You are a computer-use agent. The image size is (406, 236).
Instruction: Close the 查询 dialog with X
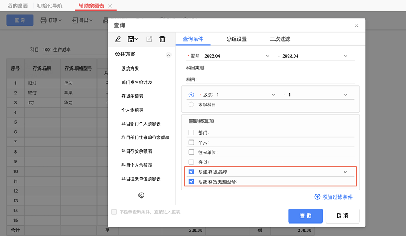356,25
